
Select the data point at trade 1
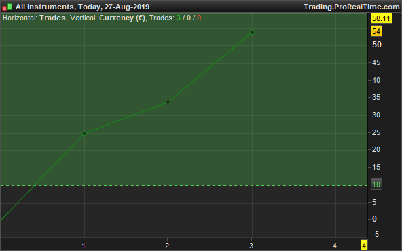pyautogui.click(x=84, y=133)
